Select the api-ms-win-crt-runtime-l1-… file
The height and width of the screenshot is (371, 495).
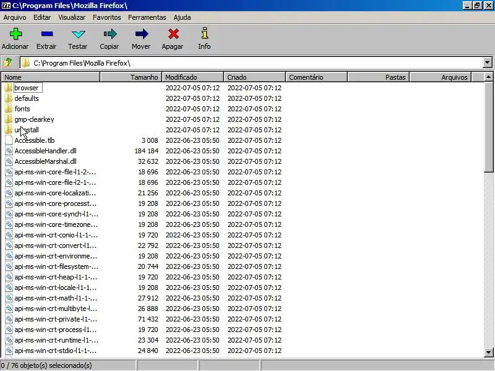pyautogui.click(x=56, y=340)
